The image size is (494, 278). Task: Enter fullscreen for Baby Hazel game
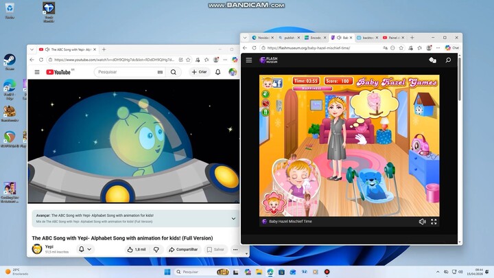(x=434, y=222)
